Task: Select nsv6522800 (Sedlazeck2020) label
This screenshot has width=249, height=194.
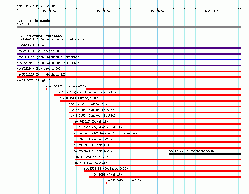Action: click(39, 69)
